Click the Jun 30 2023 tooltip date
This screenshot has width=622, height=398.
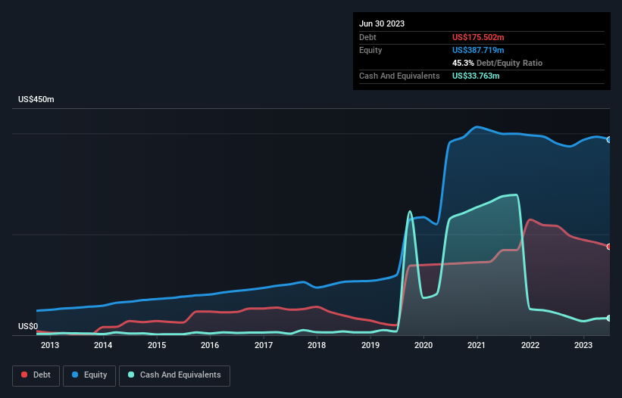pos(382,23)
